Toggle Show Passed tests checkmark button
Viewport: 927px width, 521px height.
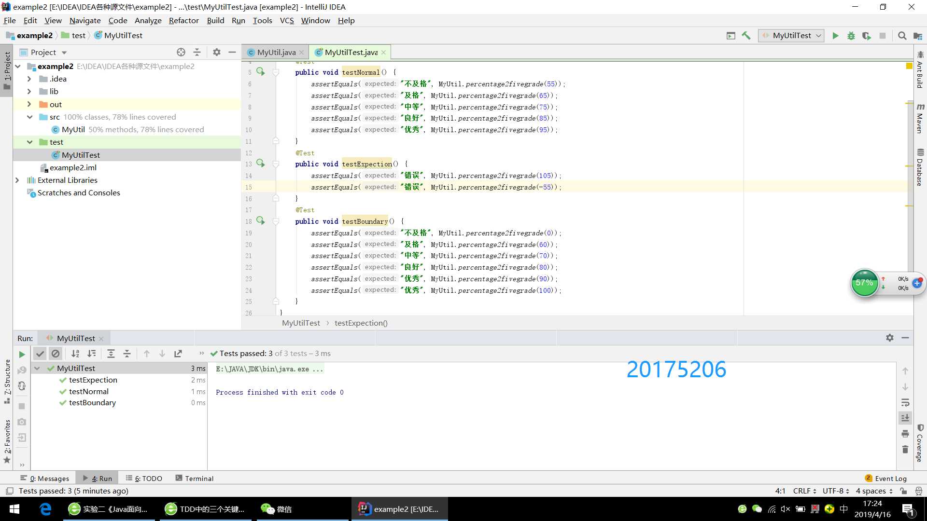[40, 354]
